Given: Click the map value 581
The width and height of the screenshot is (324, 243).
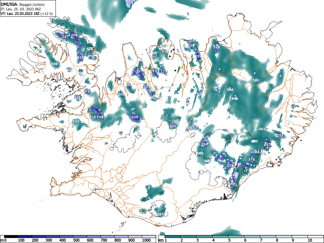Looking at the screenshot, I should pyautogui.click(x=256, y=80).
